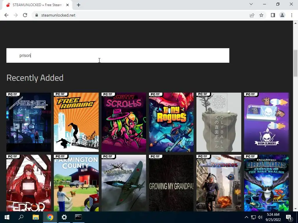
Task: Open Settings gear in the taskbar
Action: click(x=64, y=217)
